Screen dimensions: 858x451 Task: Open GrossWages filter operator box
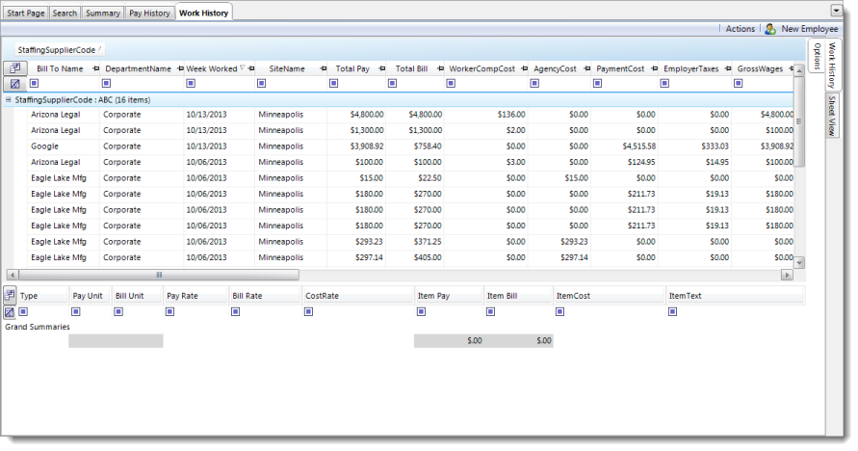click(739, 83)
